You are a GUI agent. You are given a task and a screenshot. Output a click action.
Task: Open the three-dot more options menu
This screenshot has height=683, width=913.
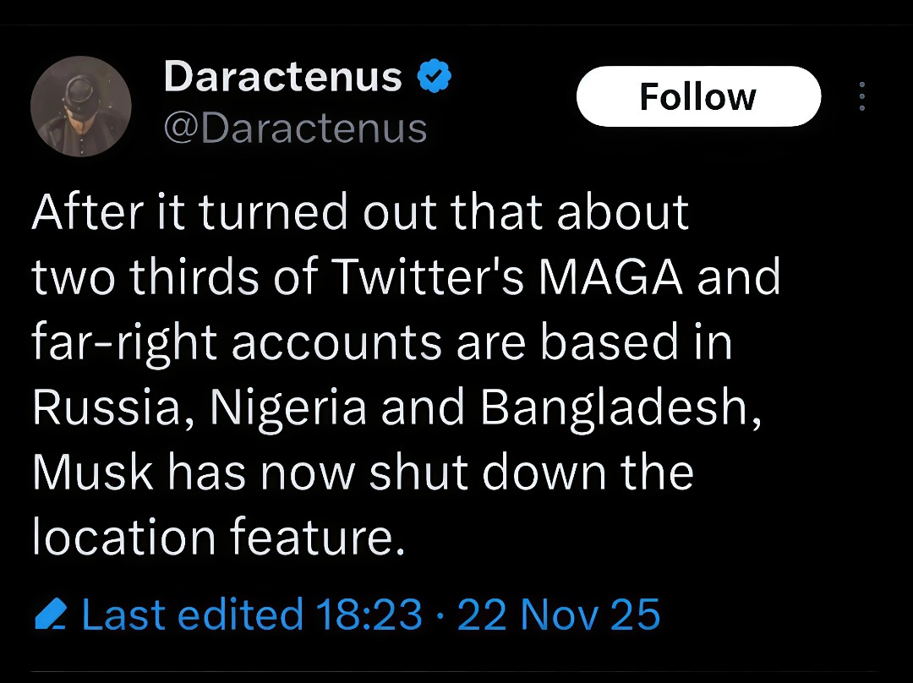[861, 96]
